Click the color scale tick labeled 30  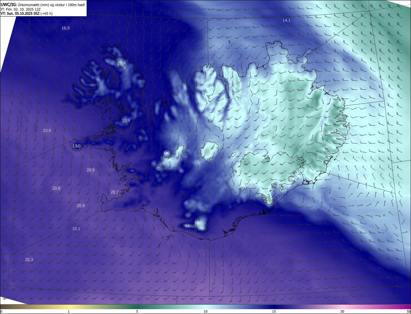[x=342, y=311]
